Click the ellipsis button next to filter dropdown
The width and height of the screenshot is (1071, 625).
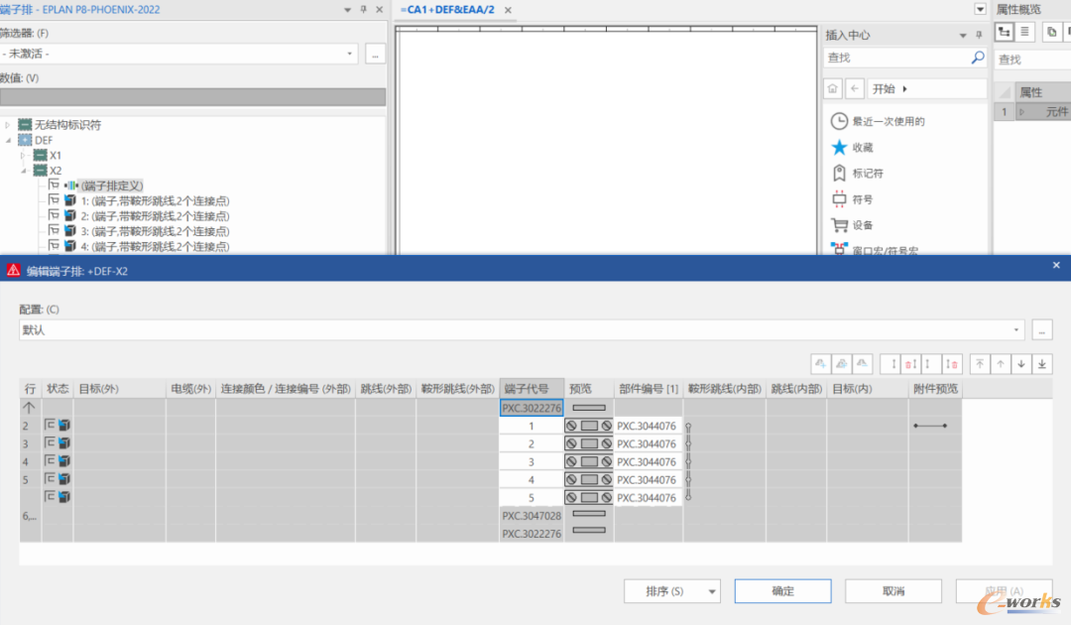[375, 54]
